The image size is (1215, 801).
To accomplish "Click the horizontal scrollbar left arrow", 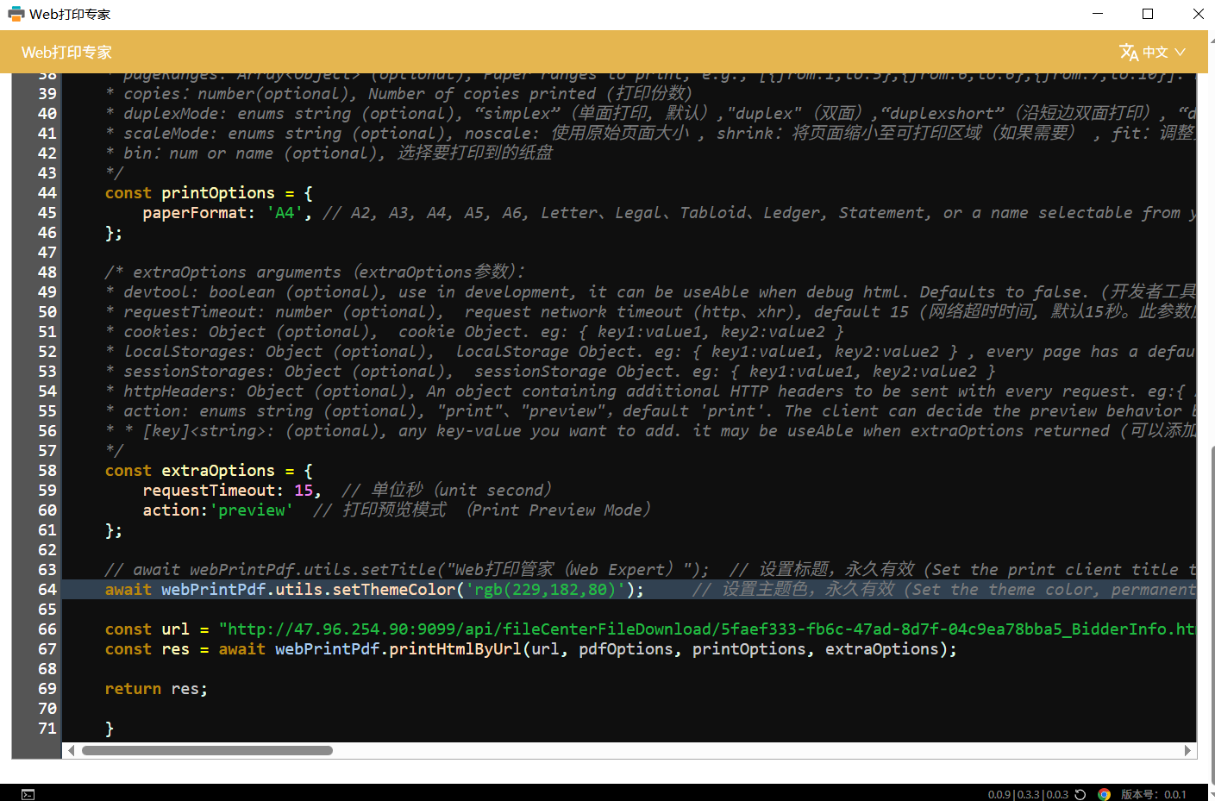I will coord(71,751).
